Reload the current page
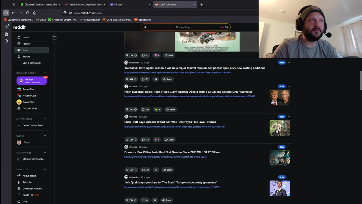This screenshot has width=362, height=204. coord(28,13)
